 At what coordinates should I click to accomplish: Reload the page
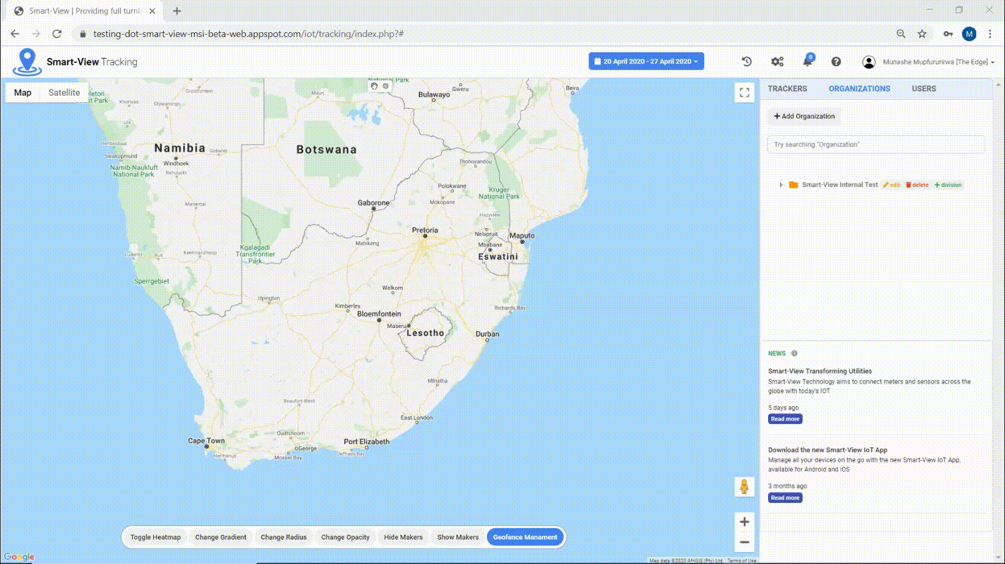pos(57,34)
